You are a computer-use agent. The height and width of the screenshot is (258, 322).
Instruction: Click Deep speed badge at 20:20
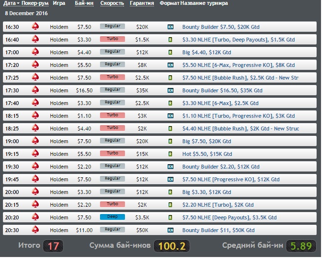[112, 217]
